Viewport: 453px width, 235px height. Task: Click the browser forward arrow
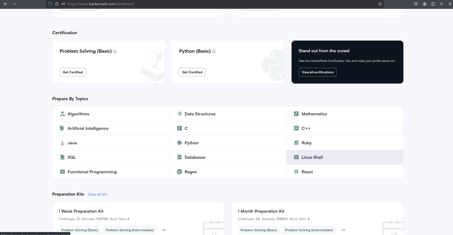[x=14, y=4]
